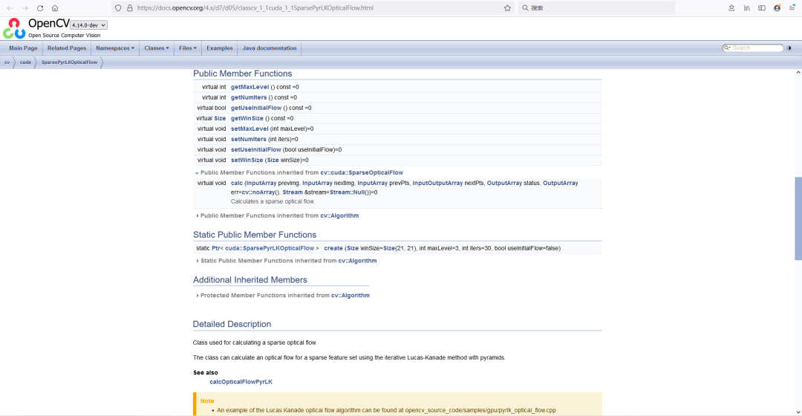Click the Detailed Description heading
Viewport: 802px width, 416px height.
click(x=232, y=325)
